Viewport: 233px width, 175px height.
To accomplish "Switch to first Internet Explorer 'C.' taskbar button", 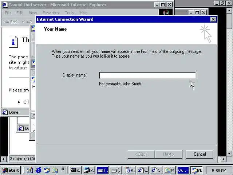I will [143, 170].
